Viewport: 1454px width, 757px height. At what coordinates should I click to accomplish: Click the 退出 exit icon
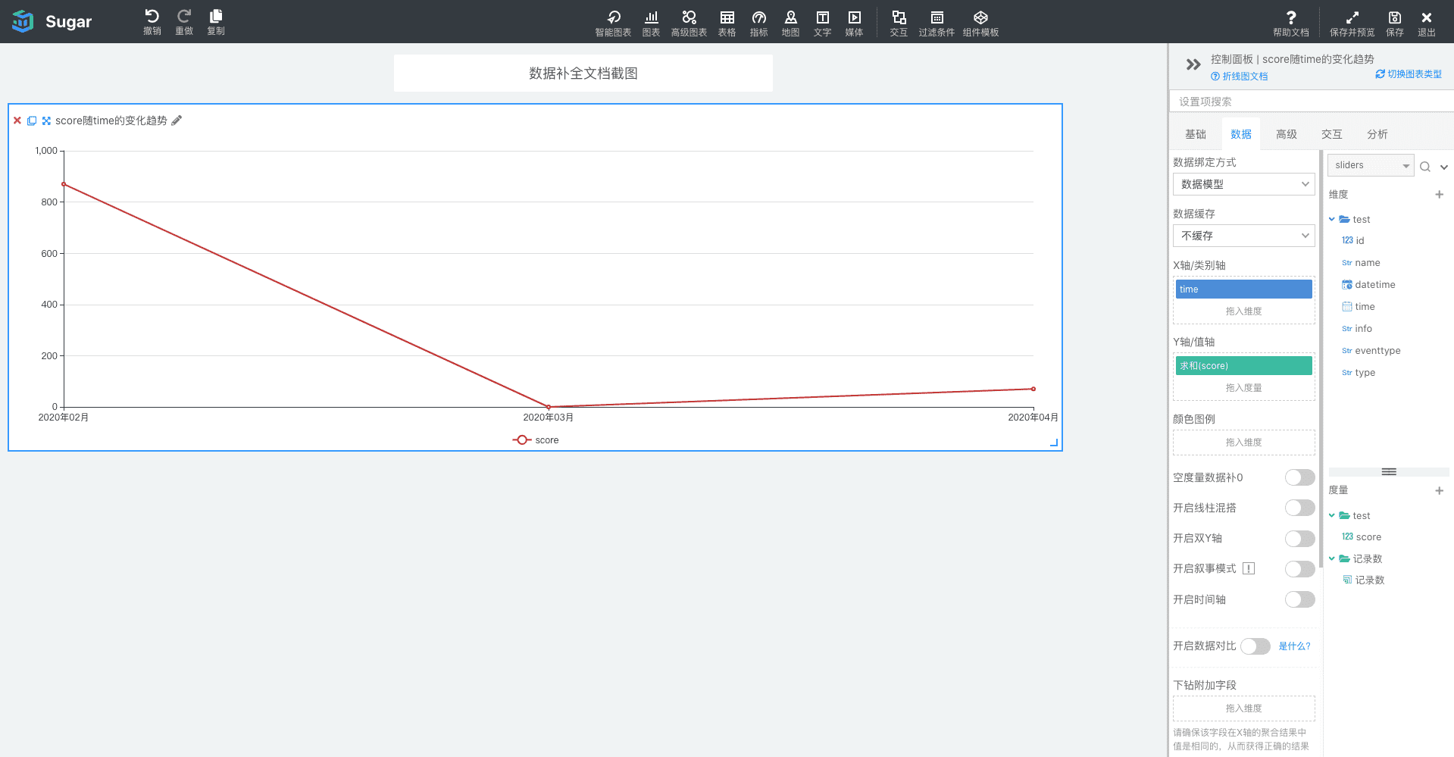pos(1426,23)
